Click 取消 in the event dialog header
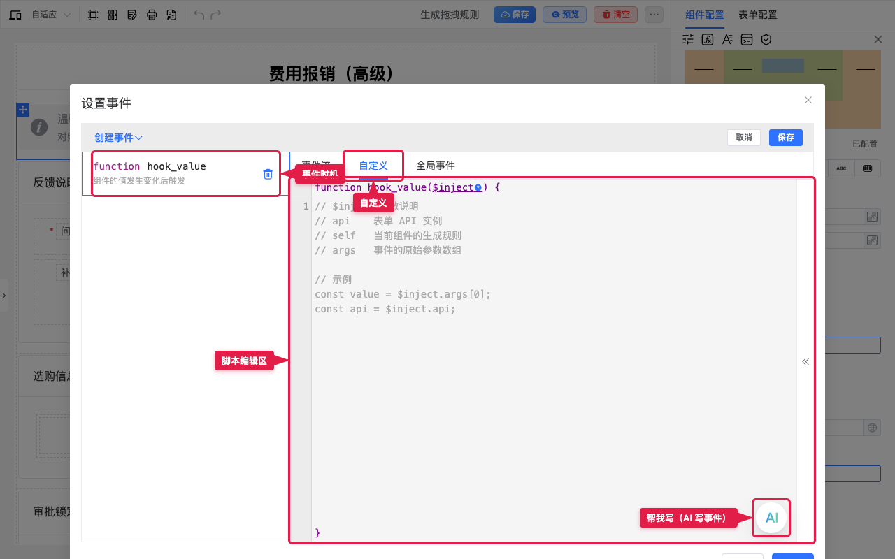 click(744, 138)
